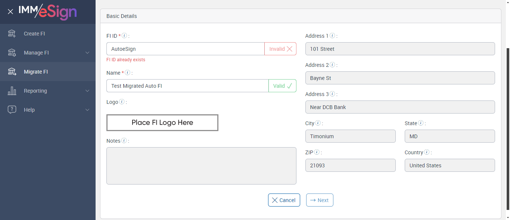Click the info icon beside Address 1

(x=332, y=36)
